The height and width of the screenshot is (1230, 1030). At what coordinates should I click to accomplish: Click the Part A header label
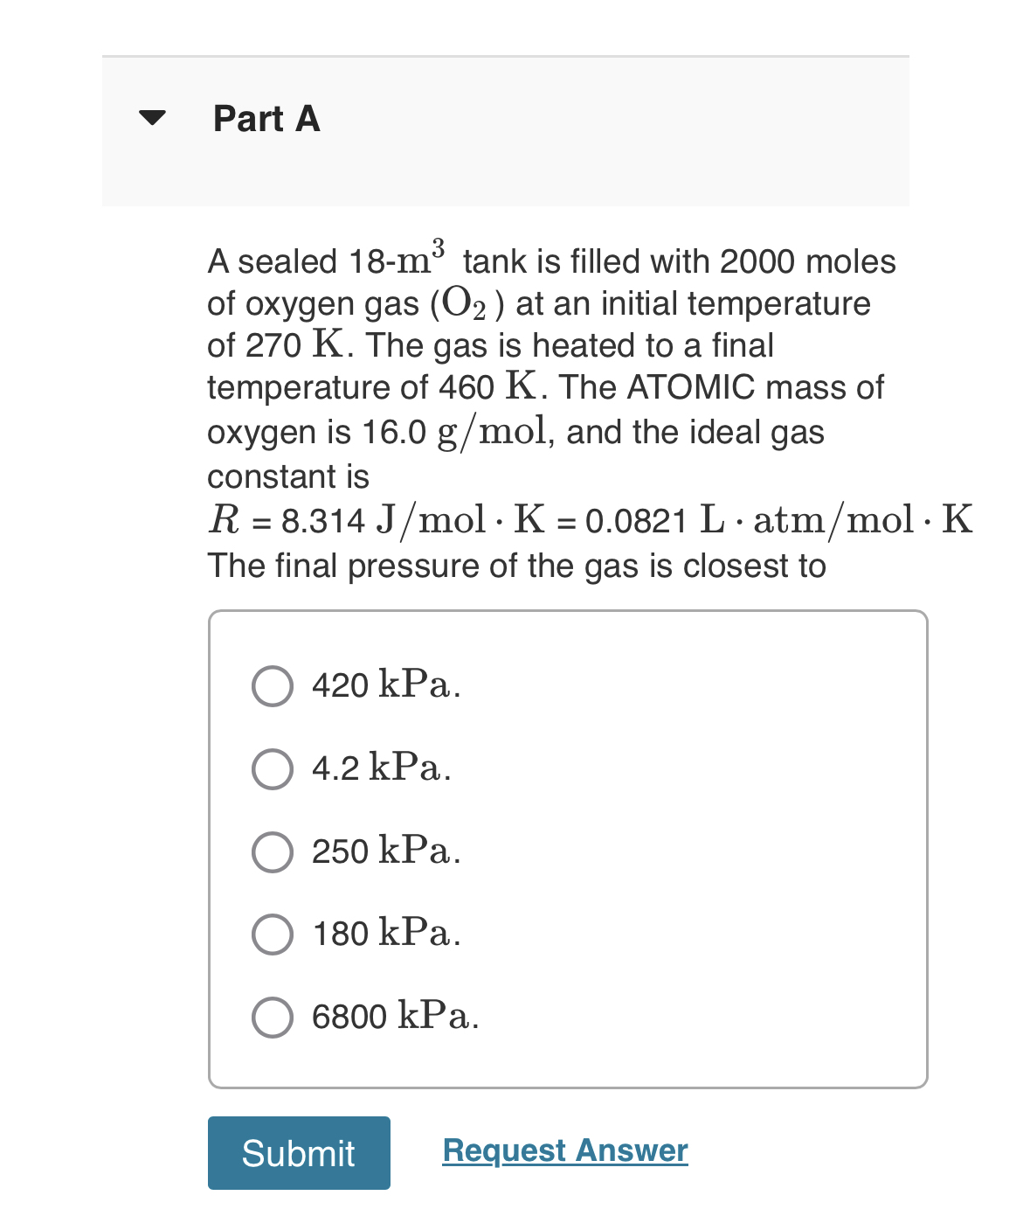click(x=265, y=119)
